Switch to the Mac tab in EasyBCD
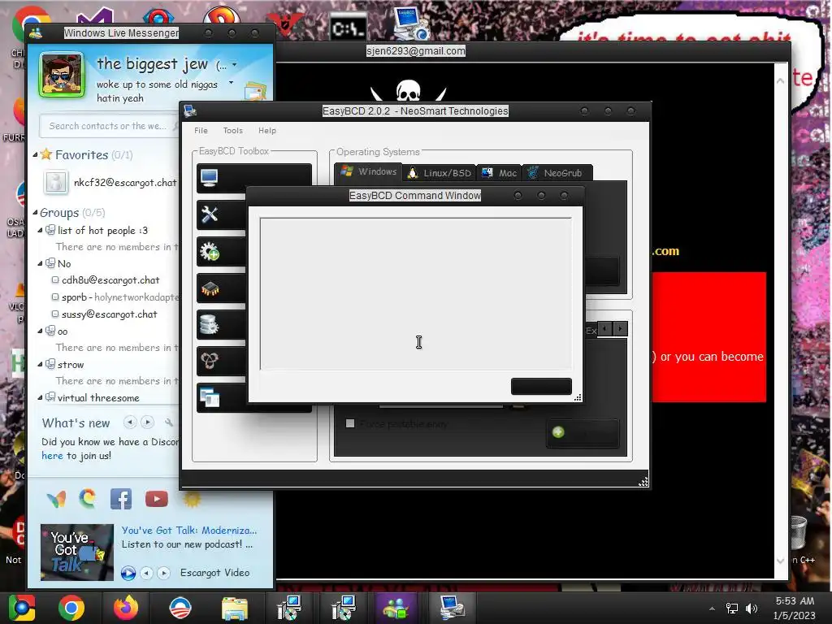The height and width of the screenshot is (624, 832). pos(500,173)
